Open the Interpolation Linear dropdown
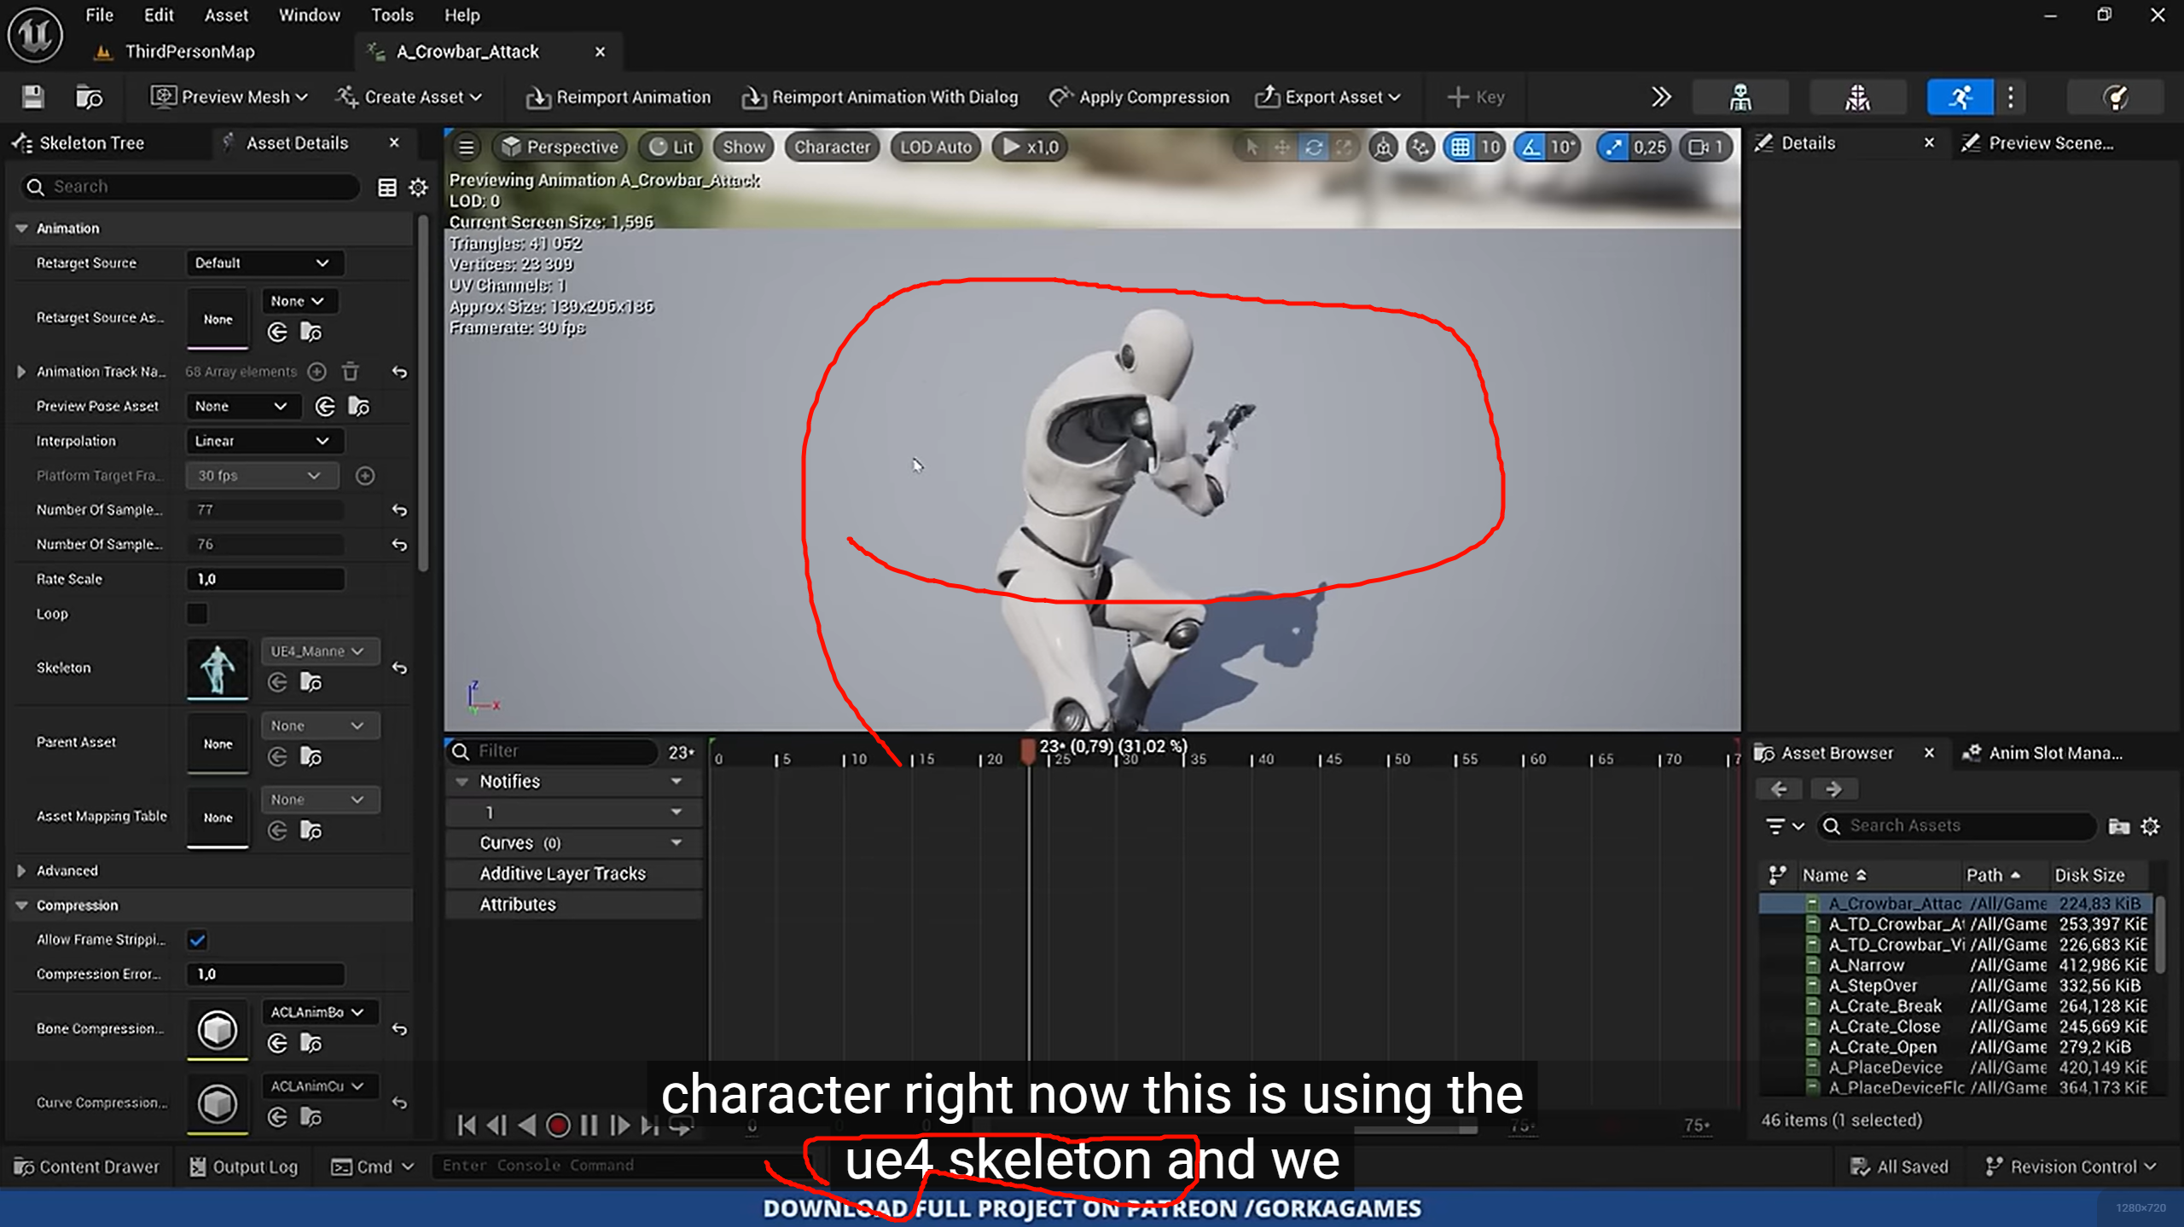The width and height of the screenshot is (2184, 1227). [263, 441]
